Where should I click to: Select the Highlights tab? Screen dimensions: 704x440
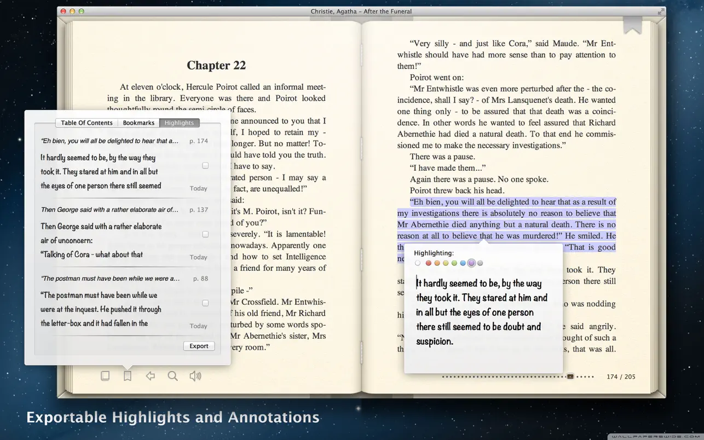coord(179,123)
